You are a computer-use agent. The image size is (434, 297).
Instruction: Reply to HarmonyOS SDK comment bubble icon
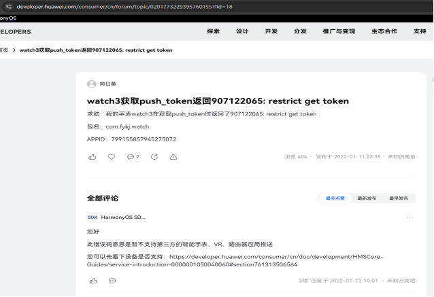click(112, 281)
